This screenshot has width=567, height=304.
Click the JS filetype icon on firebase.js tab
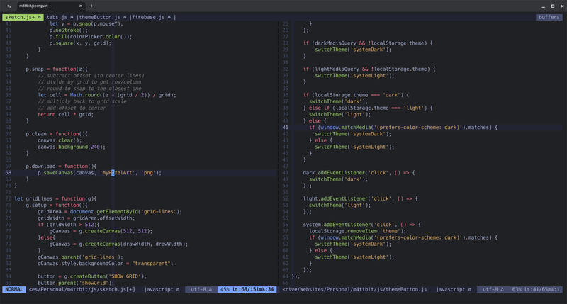(169, 17)
